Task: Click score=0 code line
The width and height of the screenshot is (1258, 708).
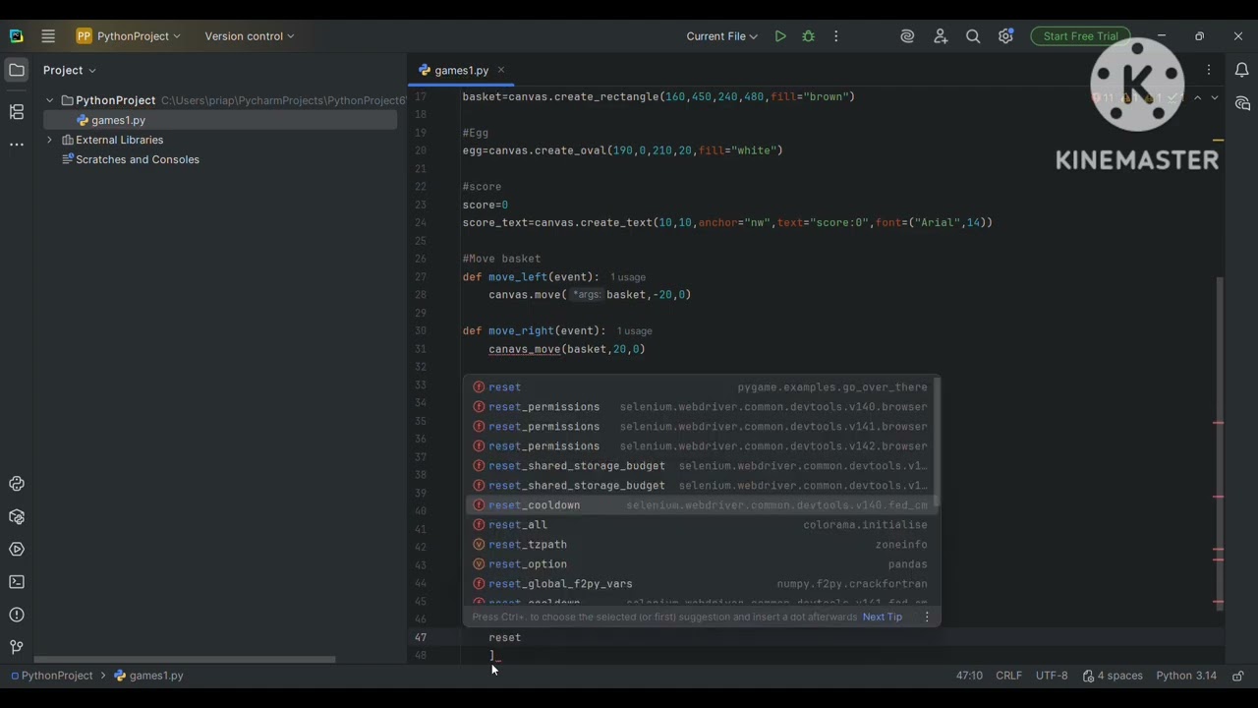Action: pyautogui.click(x=486, y=205)
